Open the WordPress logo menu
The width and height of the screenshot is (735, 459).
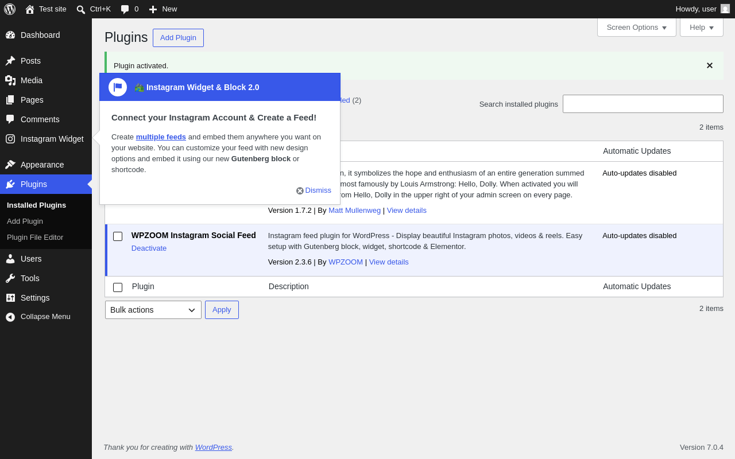[10, 9]
